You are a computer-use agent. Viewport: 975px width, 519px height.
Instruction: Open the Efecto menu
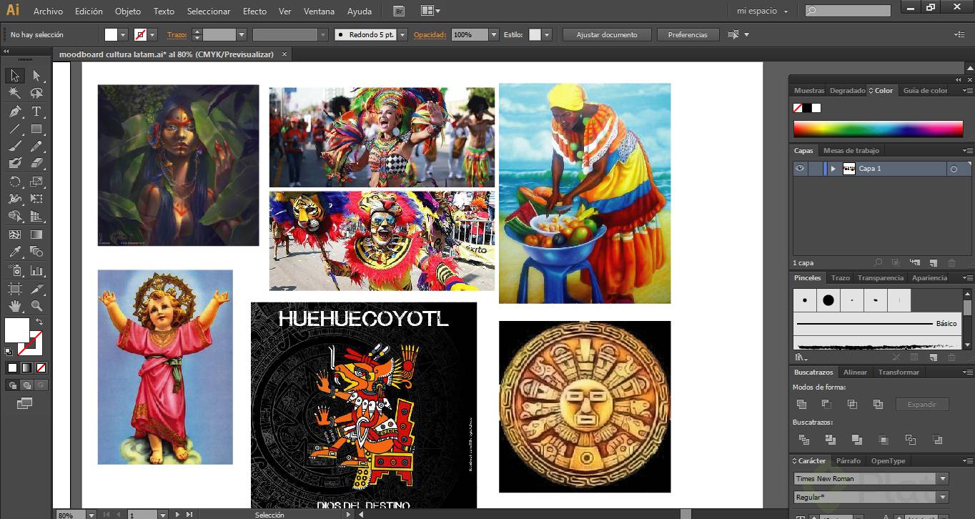[254, 11]
